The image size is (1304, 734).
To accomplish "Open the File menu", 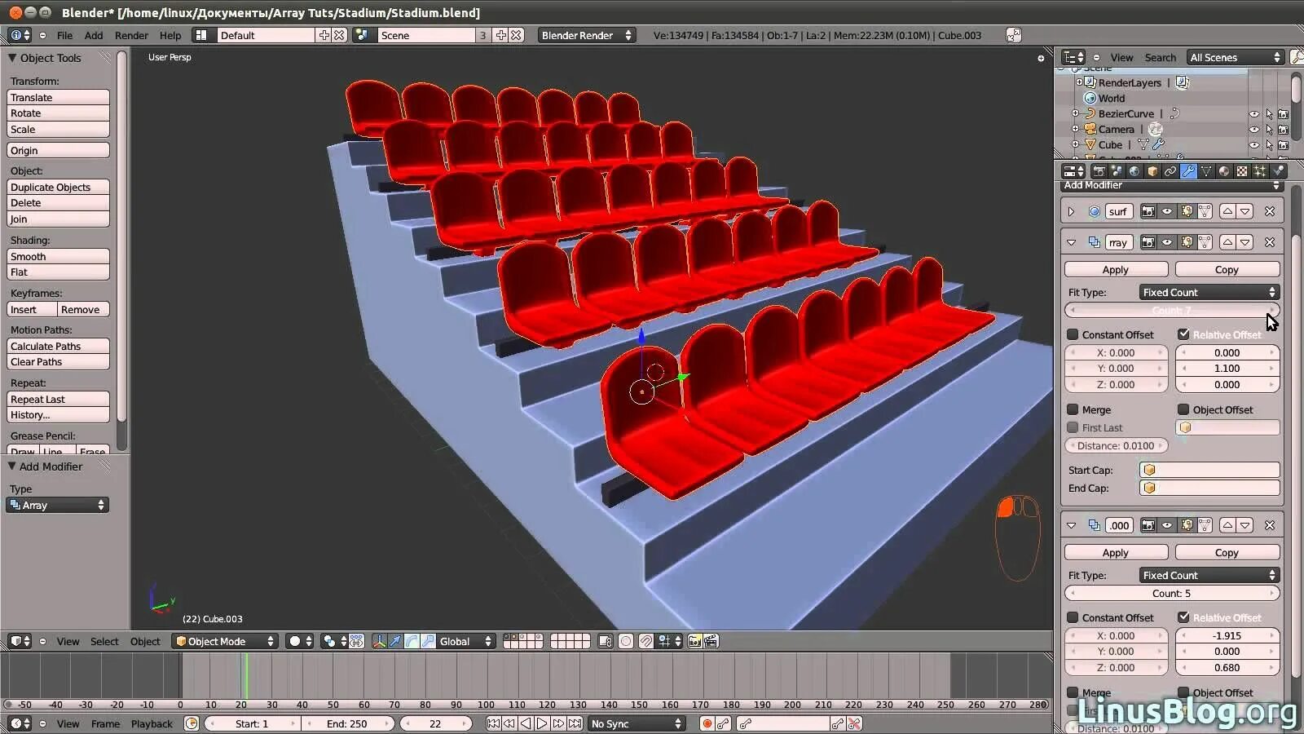I will (64, 35).
